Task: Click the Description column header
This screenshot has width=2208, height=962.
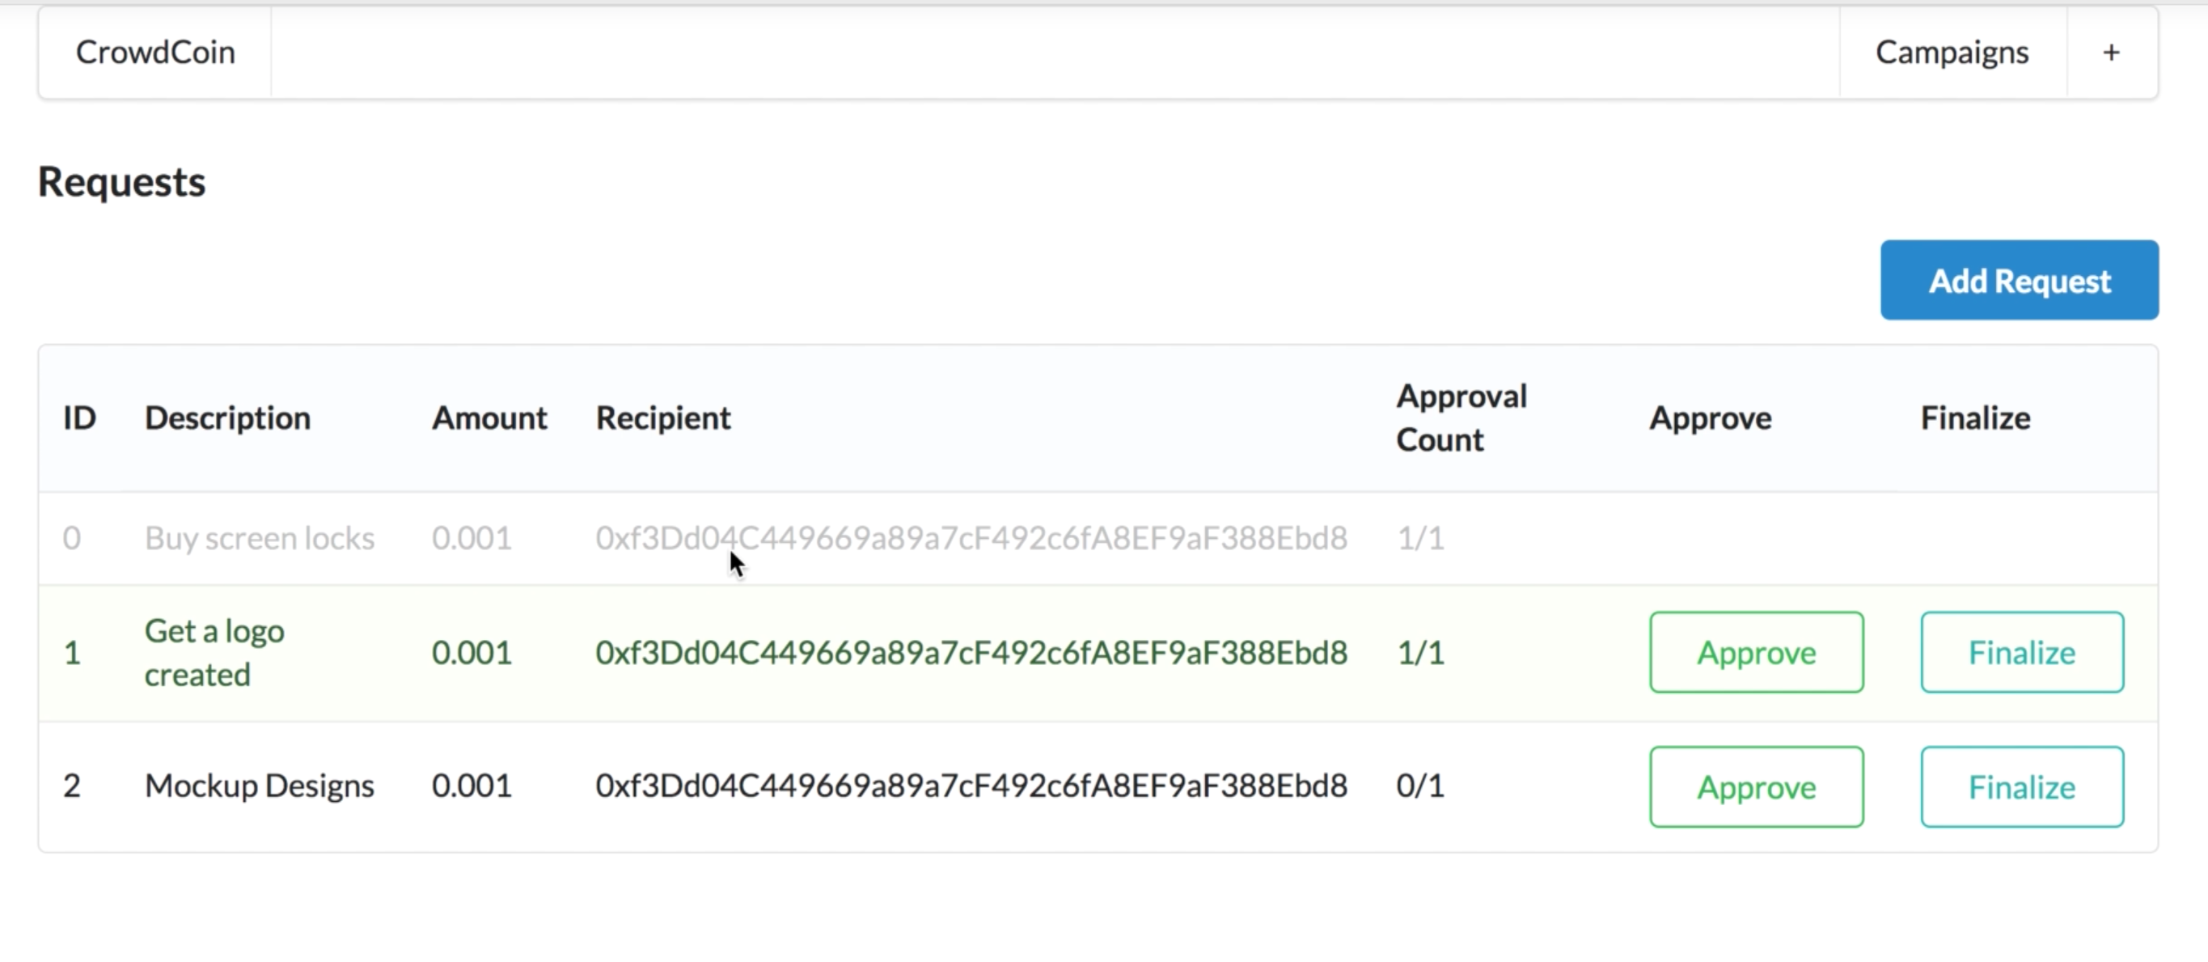Action: tap(227, 418)
